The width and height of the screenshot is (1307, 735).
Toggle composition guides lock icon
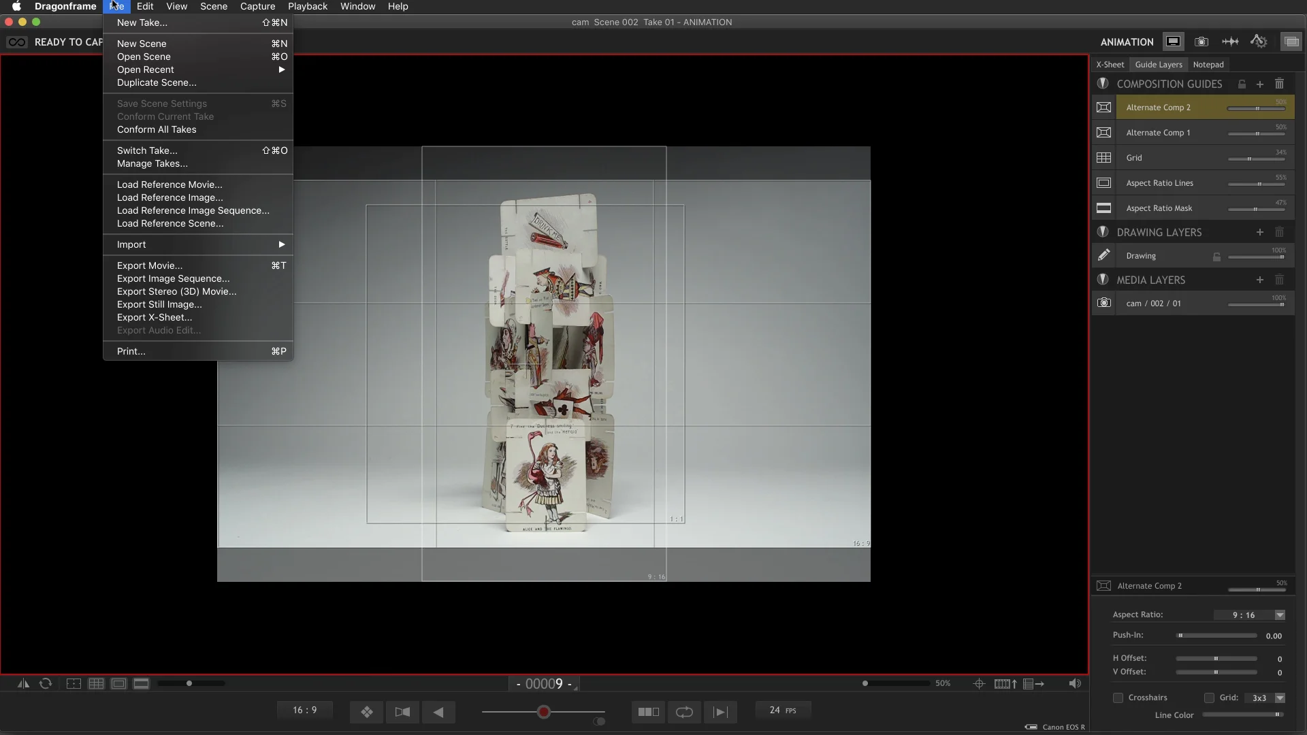pyautogui.click(x=1242, y=84)
